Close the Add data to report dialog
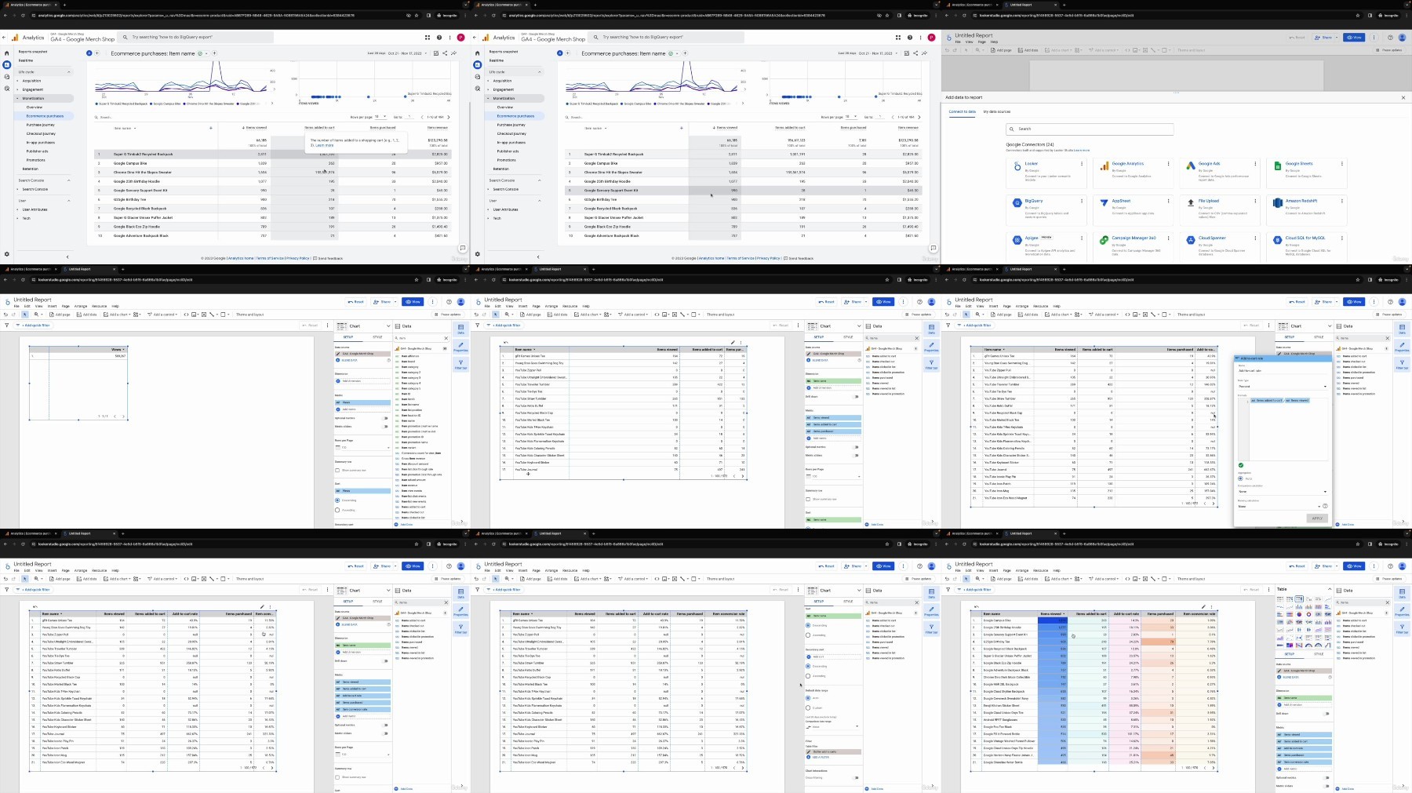Viewport: 1412px width, 793px height. (x=1403, y=97)
